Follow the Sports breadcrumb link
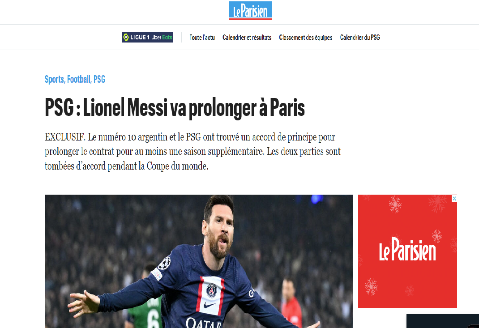The image size is (479, 328). point(54,79)
